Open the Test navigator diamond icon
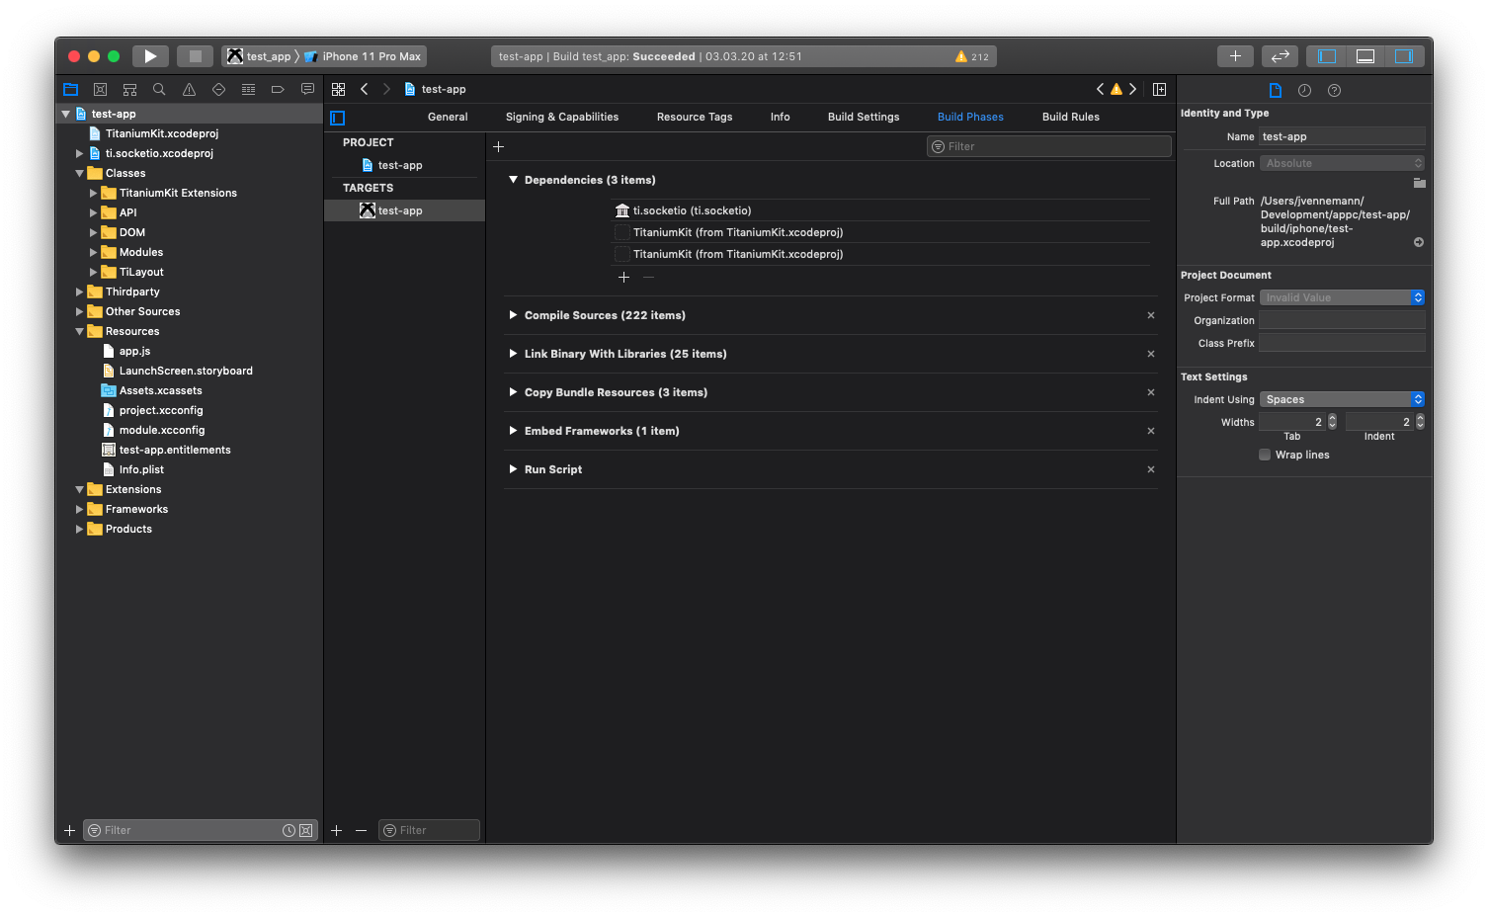The height and width of the screenshot is (917, 1488). tap(218, 89)
